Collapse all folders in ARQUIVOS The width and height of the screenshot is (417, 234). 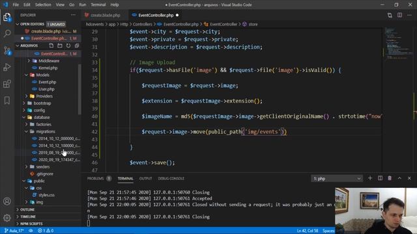tap(77, 45)
